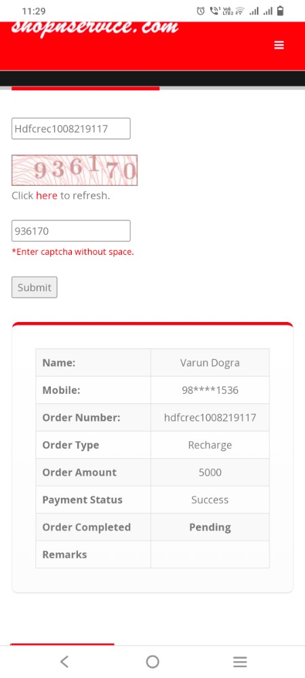The width and height of the screenshot is (305, 678).
Task: Tap the order amount 5000 cell
Action: pyautogui.click(x=210, y=472)
